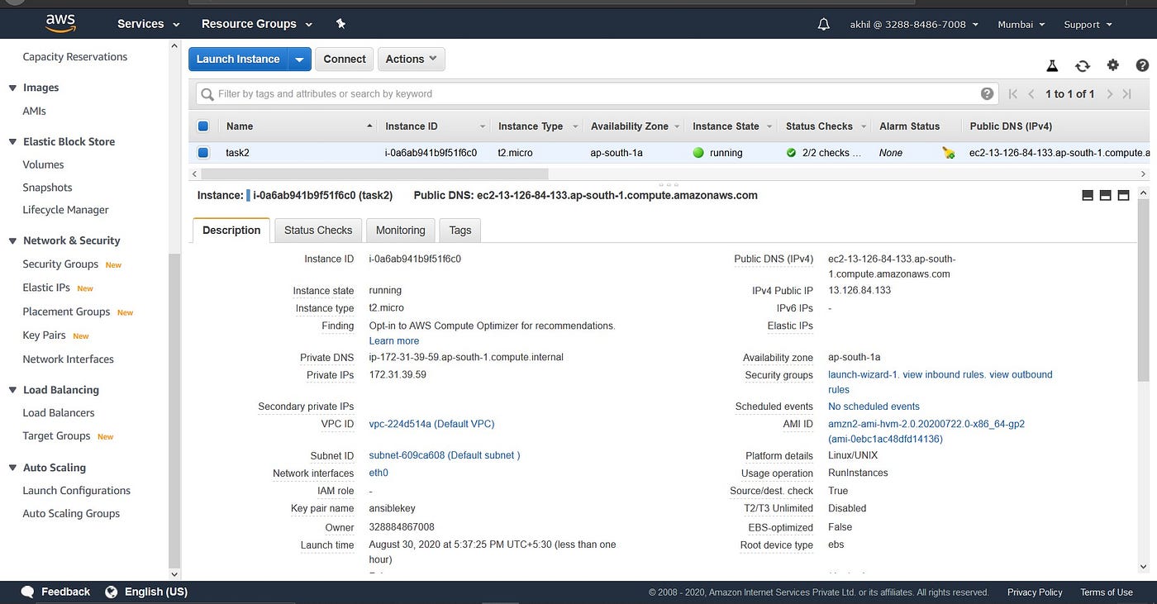
Task: Minimize the details pane layout icon
Action: pyautogui.click(x=1088, y=196)
